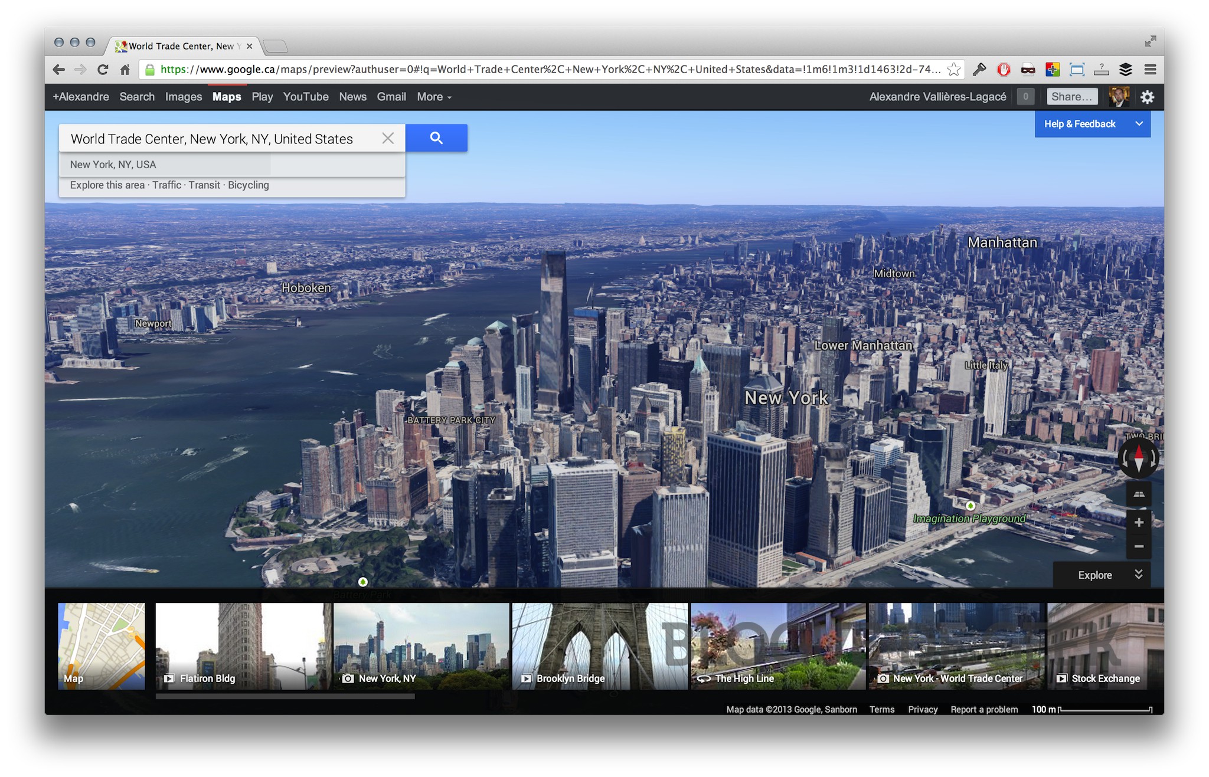Open New York, NY photo thumbnail
1209x777 pixels.
coord(421,646)
